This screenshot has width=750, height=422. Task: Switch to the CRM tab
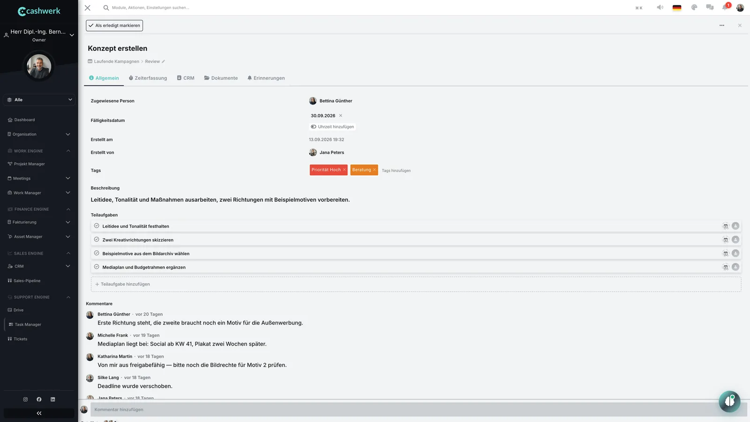pyautogui.click(x=186, y=78)
